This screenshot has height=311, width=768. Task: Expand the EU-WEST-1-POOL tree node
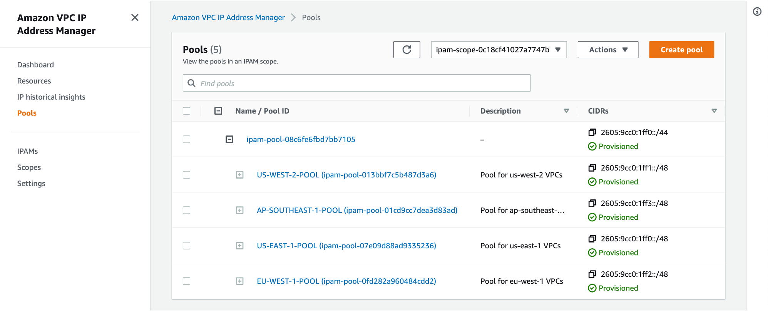[240, 281]
